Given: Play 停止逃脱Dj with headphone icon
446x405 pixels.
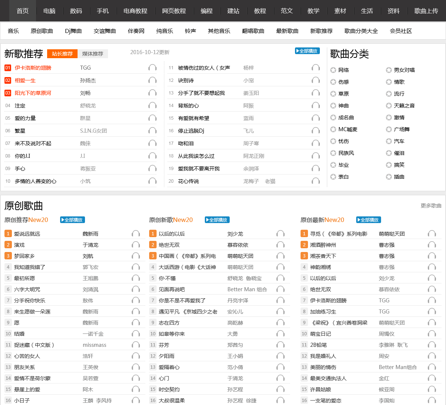Looking at the screenshot, I should [316, 130].
